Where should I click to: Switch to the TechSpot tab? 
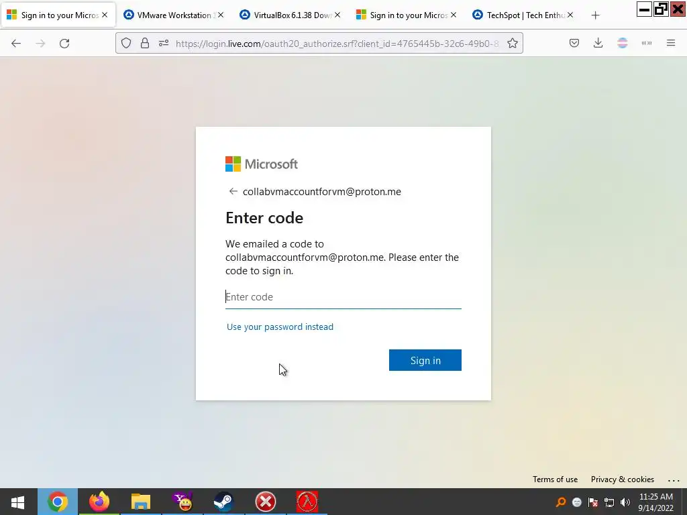[523, 15]
